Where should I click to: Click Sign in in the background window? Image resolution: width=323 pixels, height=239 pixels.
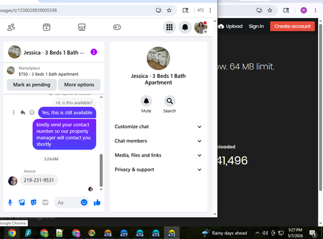(x=256, y=26)
